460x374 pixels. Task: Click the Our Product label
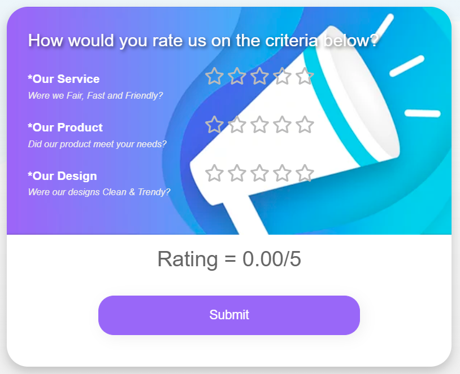tap(65, 127)
